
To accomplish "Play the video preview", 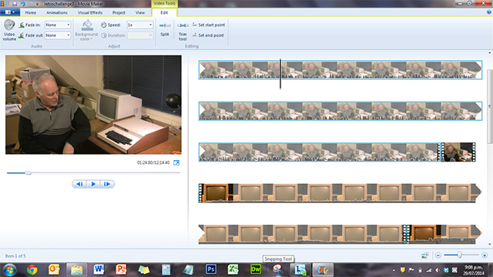I will point(93,184).
